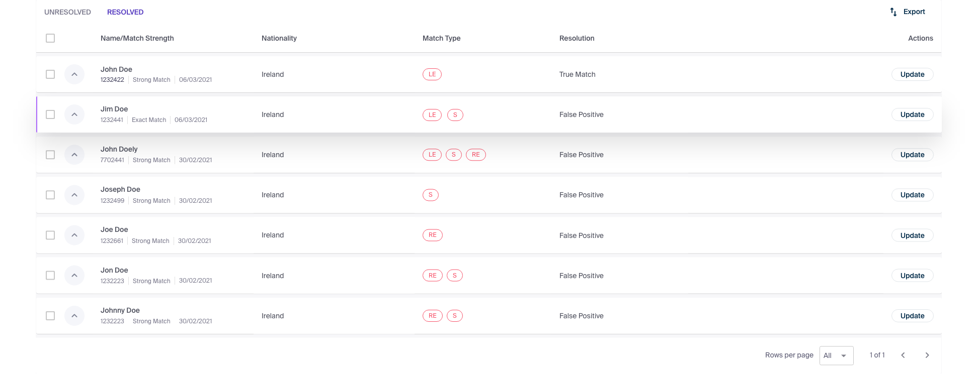Switch to the UNRESOLVED tab
Viewport: 978px width, 374px height.
[x=67, y=12]
